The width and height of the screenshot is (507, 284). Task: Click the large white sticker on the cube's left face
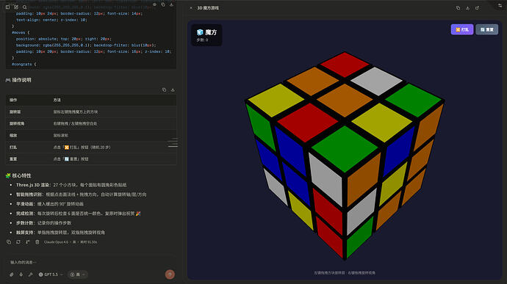point(326,179)
